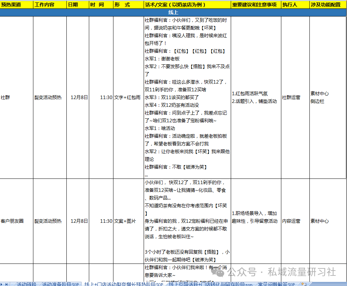The width and height of the screenshot is (347, 286).
Task: Select the 预热渠道 header cell
Action: click(17, 5)
